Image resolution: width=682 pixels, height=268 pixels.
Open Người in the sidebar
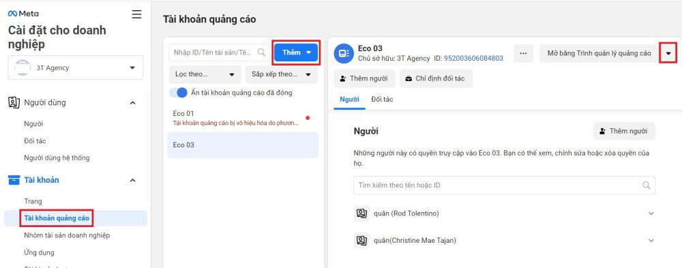tap(34, 124)
